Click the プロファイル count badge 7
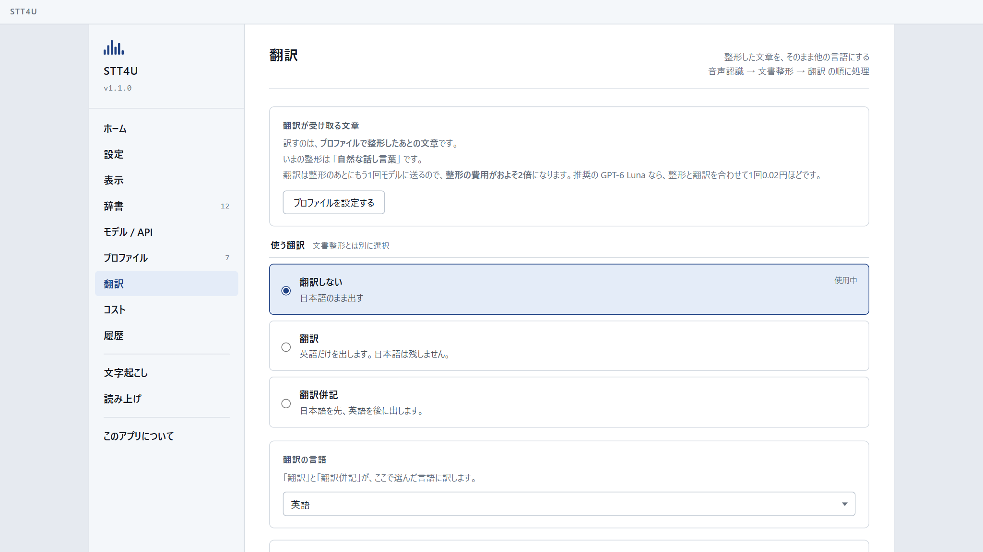Image resolution: width=983 pixels, height=552 pixels. [227, 258]
